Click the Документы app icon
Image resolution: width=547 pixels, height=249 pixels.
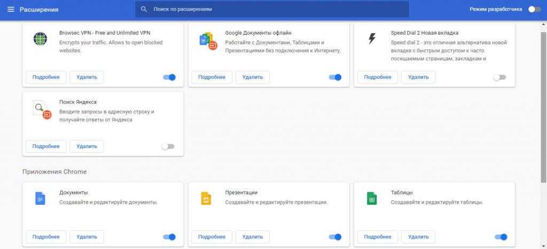coord(41,198)
